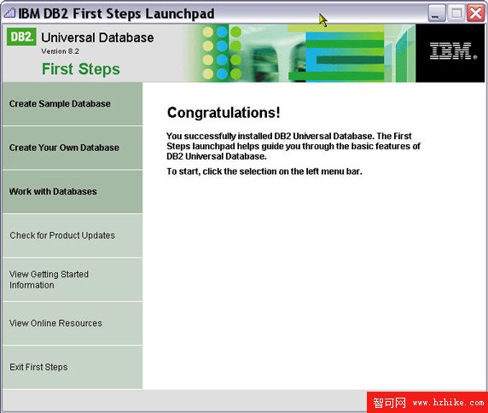Open View Getting Started Information
The image size is (488, 413).
click(73, 280)
